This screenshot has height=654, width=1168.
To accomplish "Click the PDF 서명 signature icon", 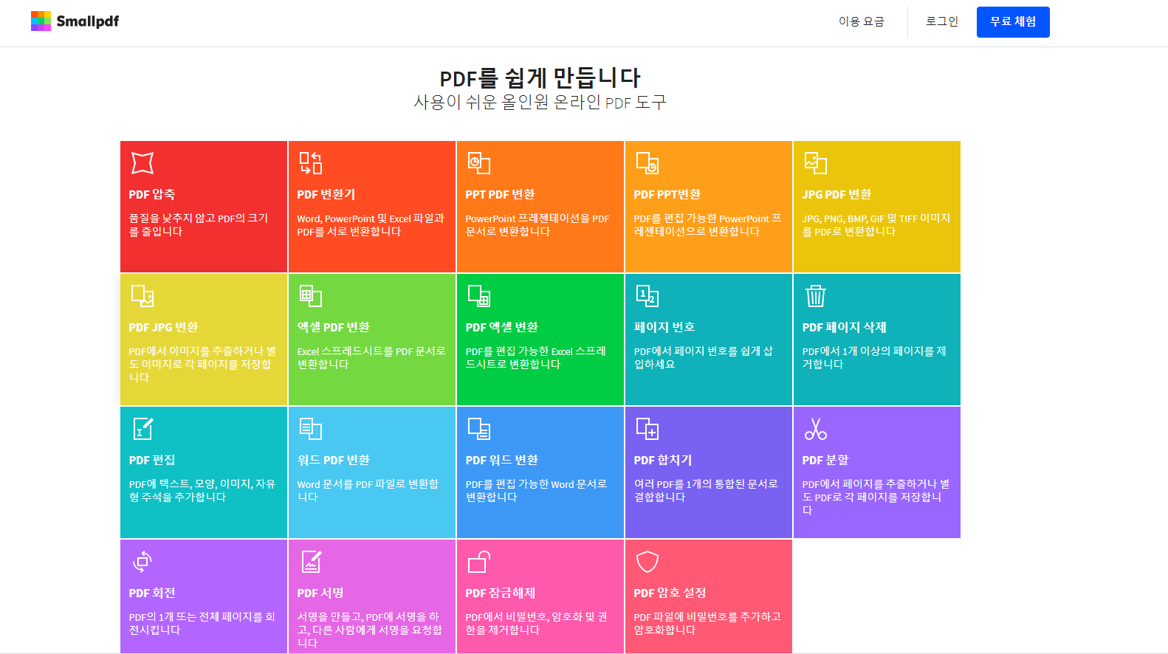I will click(311, 562).
